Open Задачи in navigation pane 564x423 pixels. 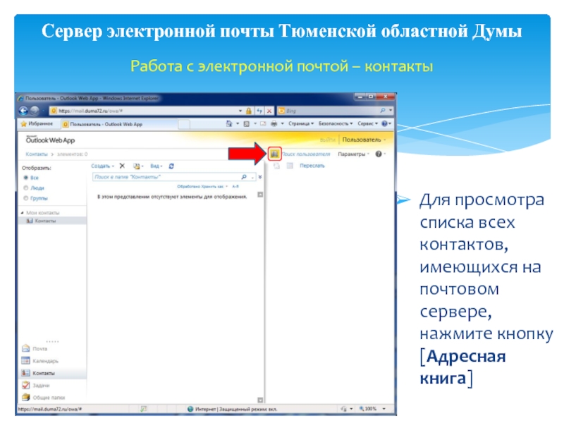tap(40, 386)
